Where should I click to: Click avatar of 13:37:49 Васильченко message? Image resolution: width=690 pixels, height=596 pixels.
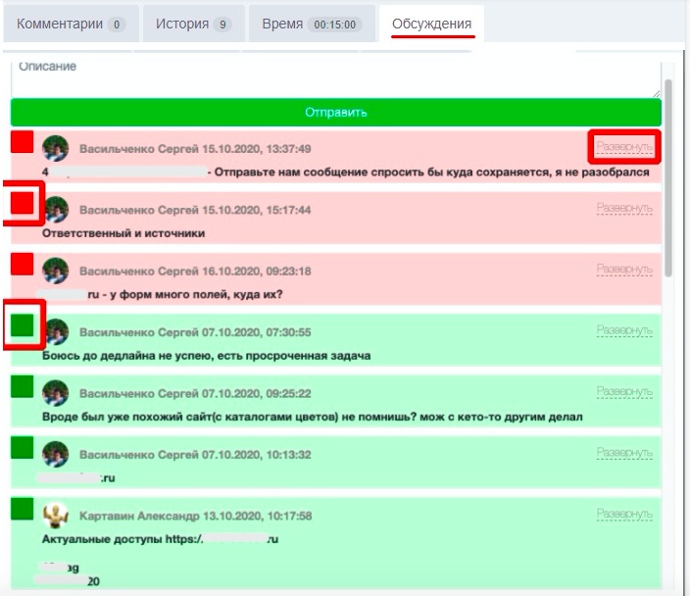coord(56,148)
